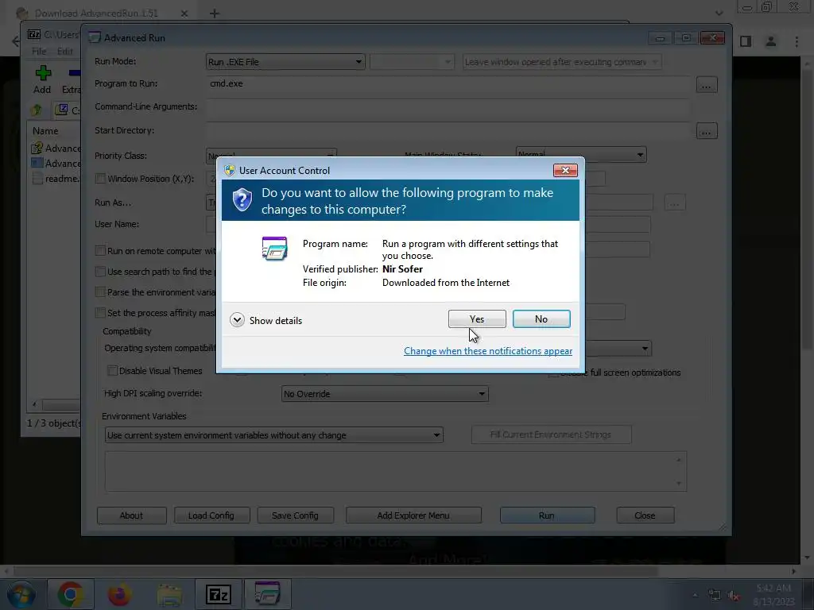Image resolution: width=814 pixels, height=610 pixels.
Task: Click the Program to Run field
Action: tap(448, 83)
